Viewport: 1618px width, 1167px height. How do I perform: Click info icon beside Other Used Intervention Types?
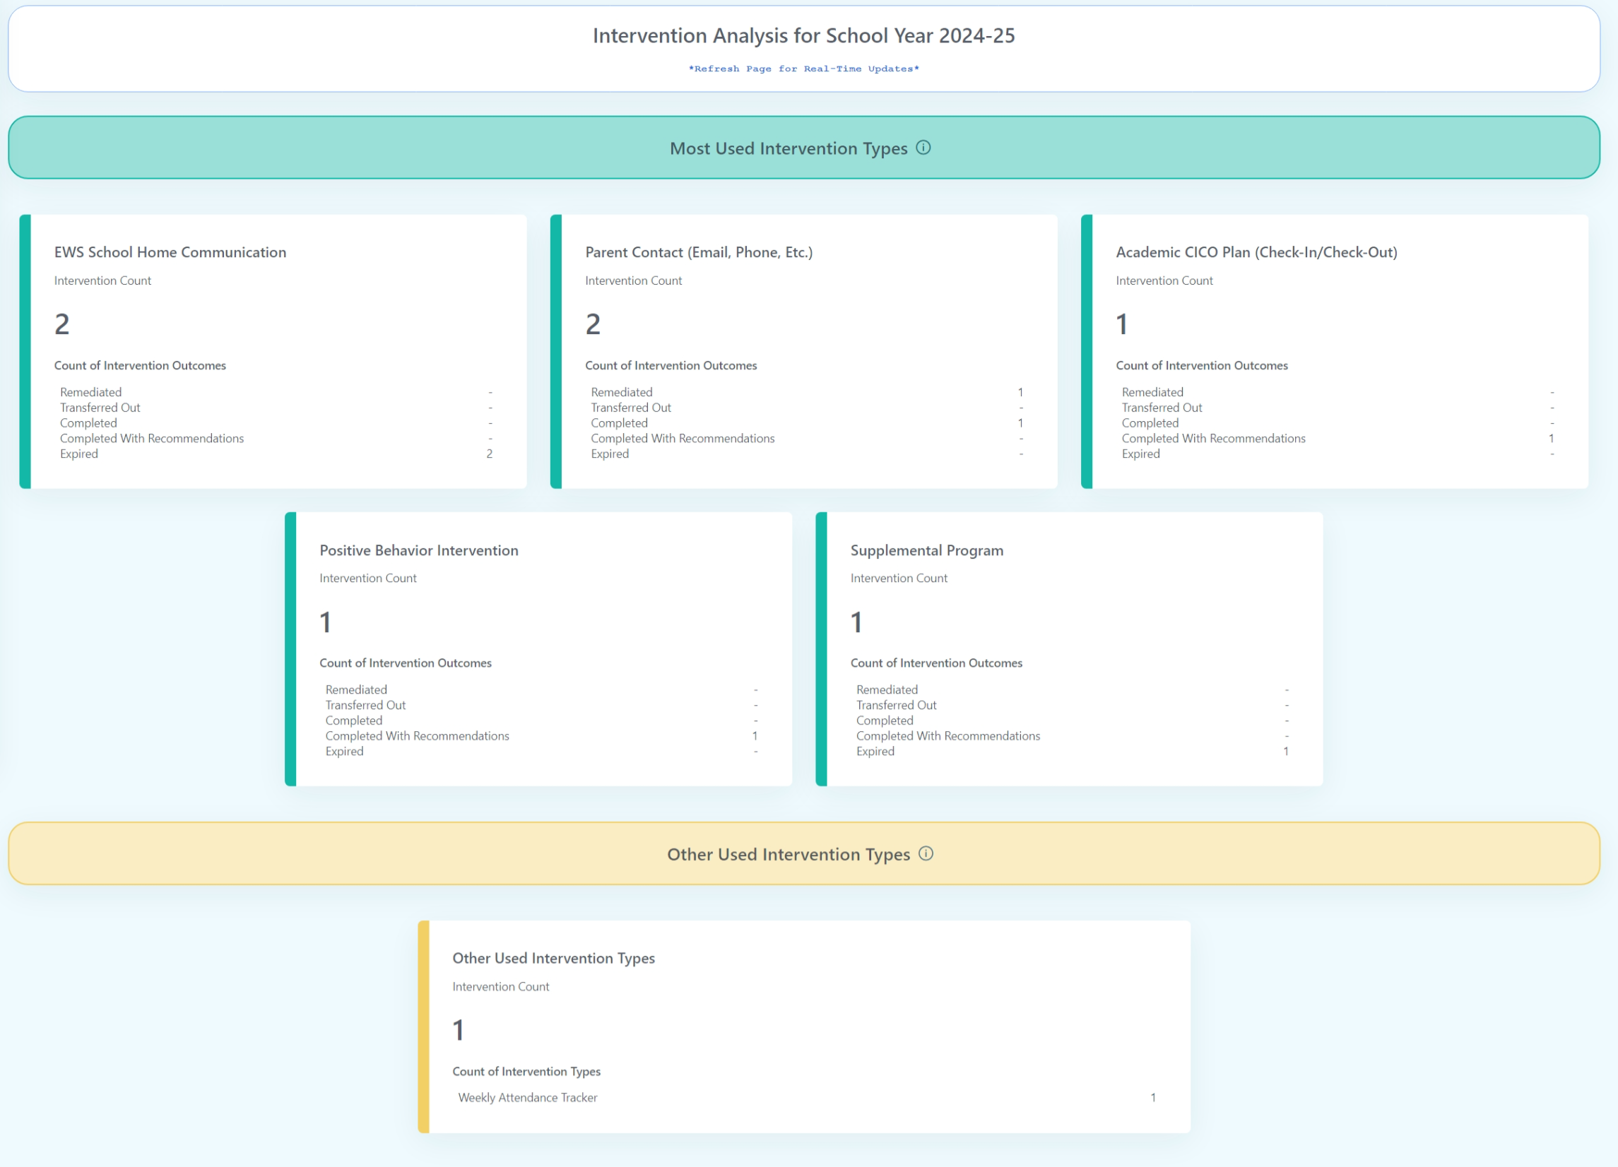tap(926, 853)
